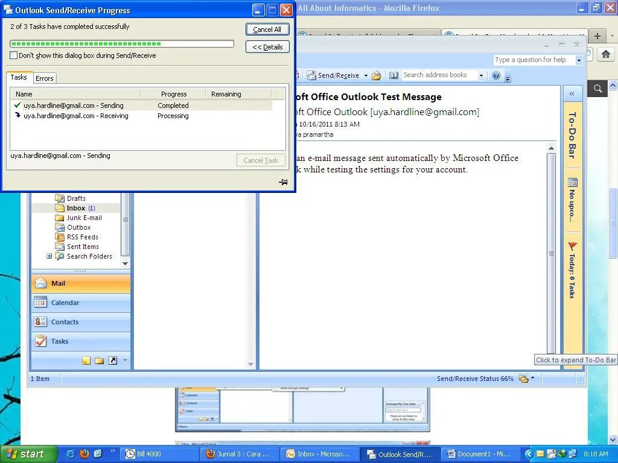Click the Remaining column header

238,94
